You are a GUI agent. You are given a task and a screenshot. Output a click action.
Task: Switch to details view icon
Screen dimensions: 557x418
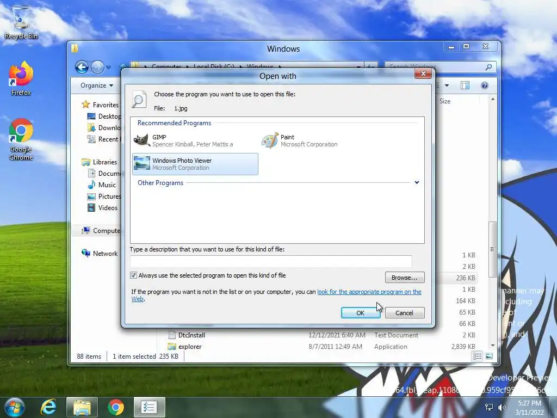(x=477, y=356)
